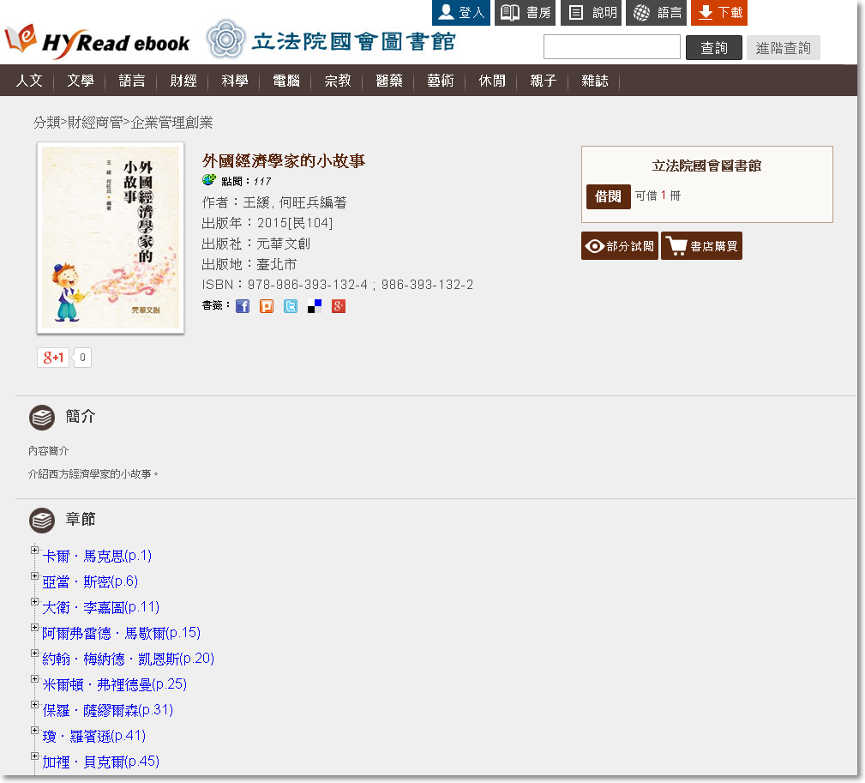Click the HyRead ebook logo

click(98, 41)
